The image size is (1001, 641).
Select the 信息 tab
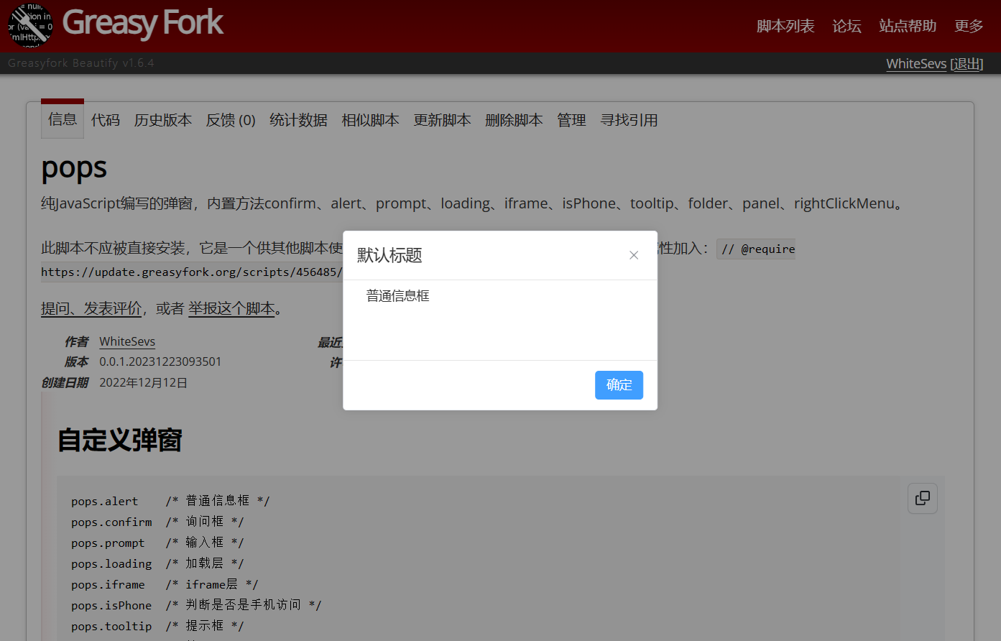click(63, 119)
